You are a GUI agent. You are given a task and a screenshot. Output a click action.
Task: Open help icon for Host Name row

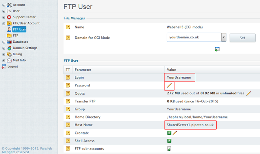click(x=68, y=125)
